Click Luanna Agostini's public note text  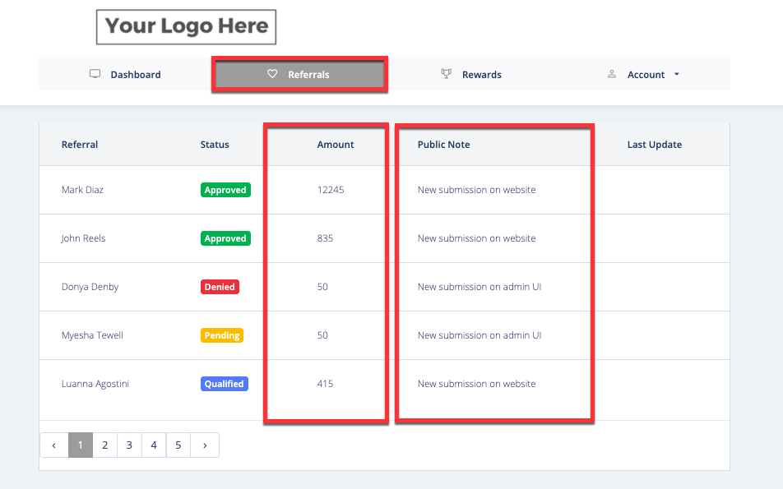pos(476,384)
